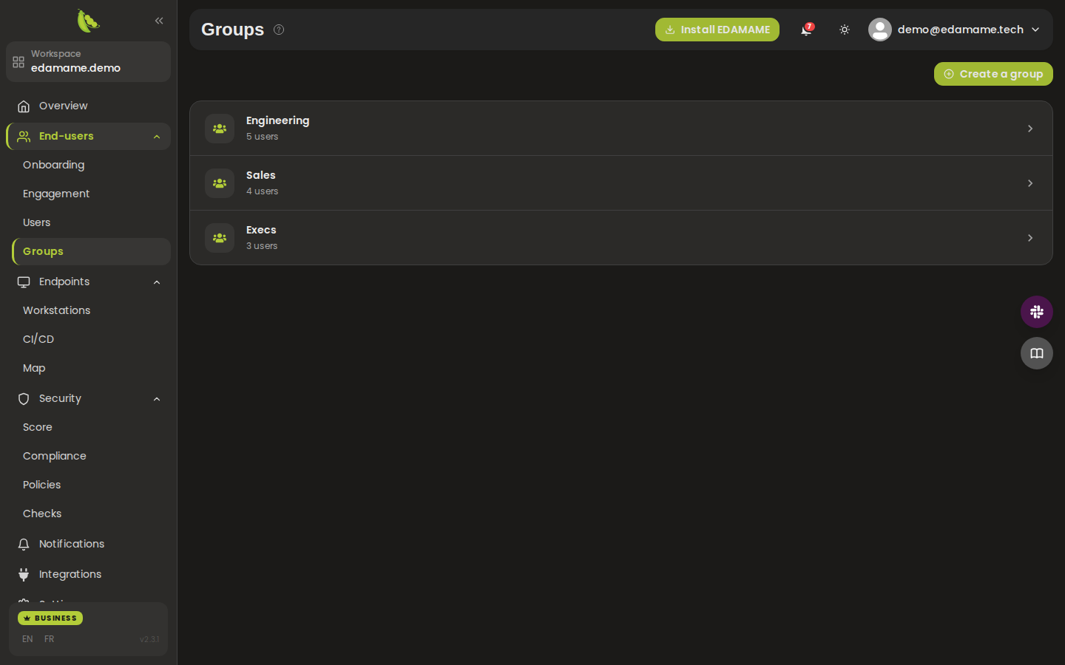Open notifications bell with 7 badge
The height and width of the screenshot is (665, 1065).
(x=806, y=30)
